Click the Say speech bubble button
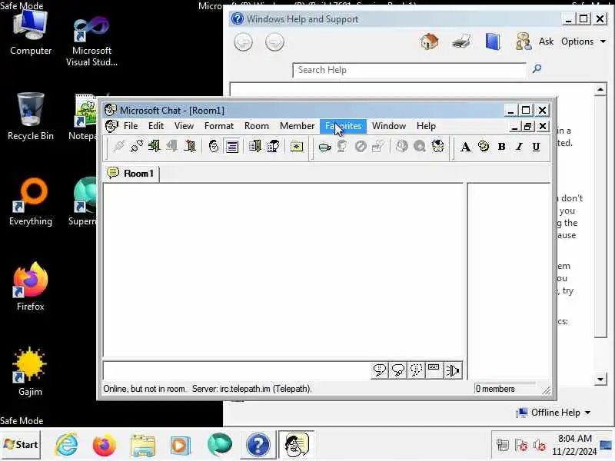This screenshot has height=461, width=615. (379, 370)
